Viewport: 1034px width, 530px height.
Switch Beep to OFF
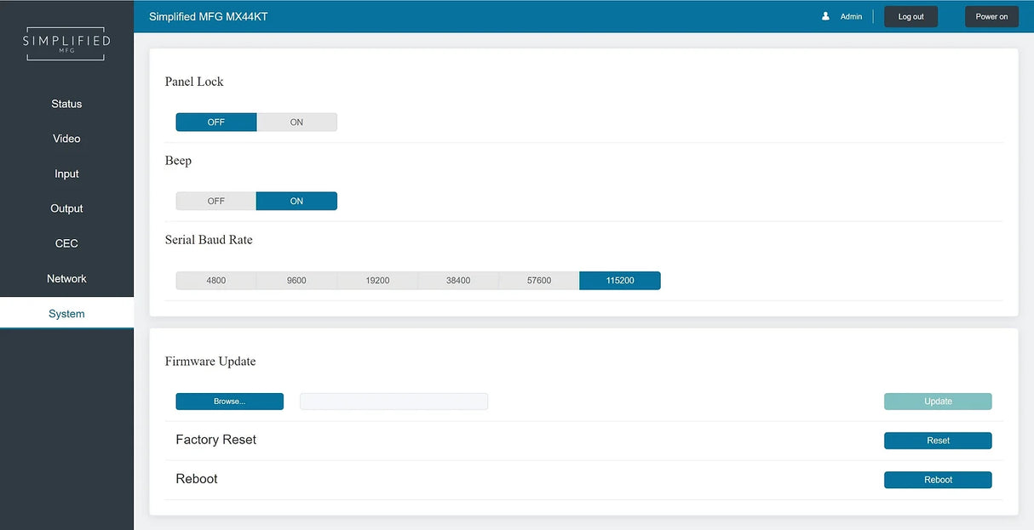click(x=216, y=202)
